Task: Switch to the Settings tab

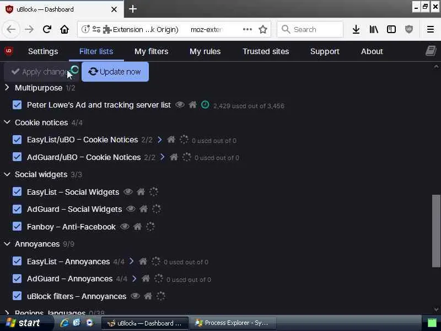Action: pos(43,51)
